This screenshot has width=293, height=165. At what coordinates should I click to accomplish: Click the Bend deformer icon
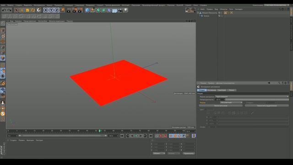(x=109, y=10)
